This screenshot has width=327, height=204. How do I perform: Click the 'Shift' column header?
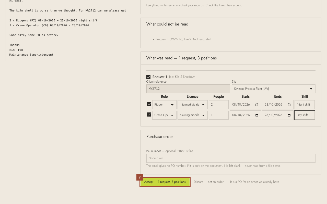305,97
